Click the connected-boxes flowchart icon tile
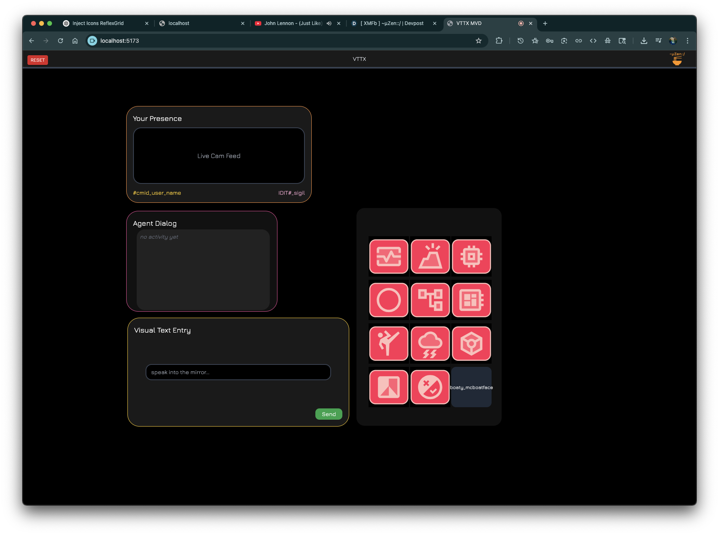 click(x=430, y=300)
